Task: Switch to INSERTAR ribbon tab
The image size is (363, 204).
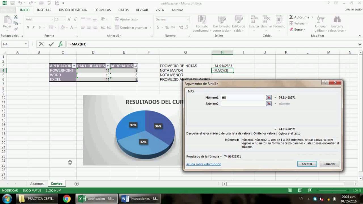Action: pos(44,10)
